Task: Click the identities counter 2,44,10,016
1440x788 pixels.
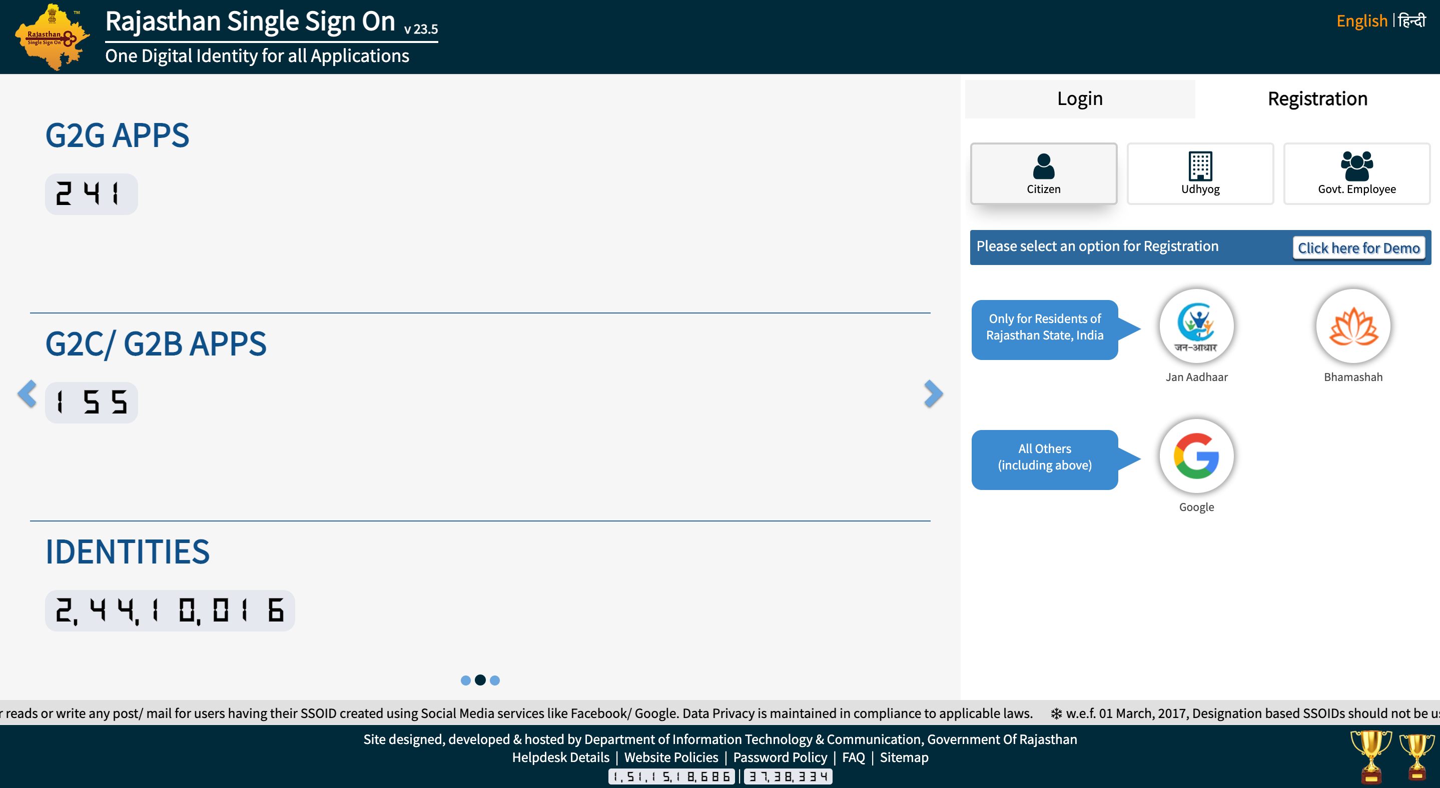Action: (170, 610)
